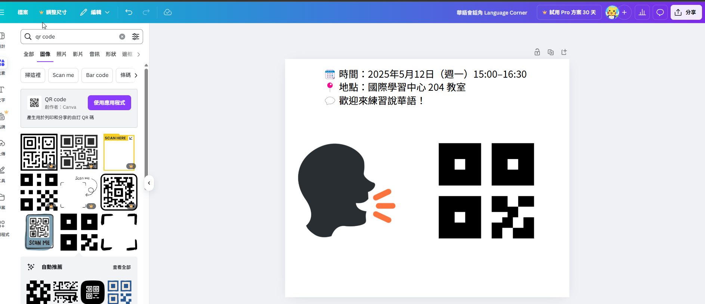Viewport: 705px width, 304px height.
Task: Switch to 音訊 tab
Action: point(95,54)
